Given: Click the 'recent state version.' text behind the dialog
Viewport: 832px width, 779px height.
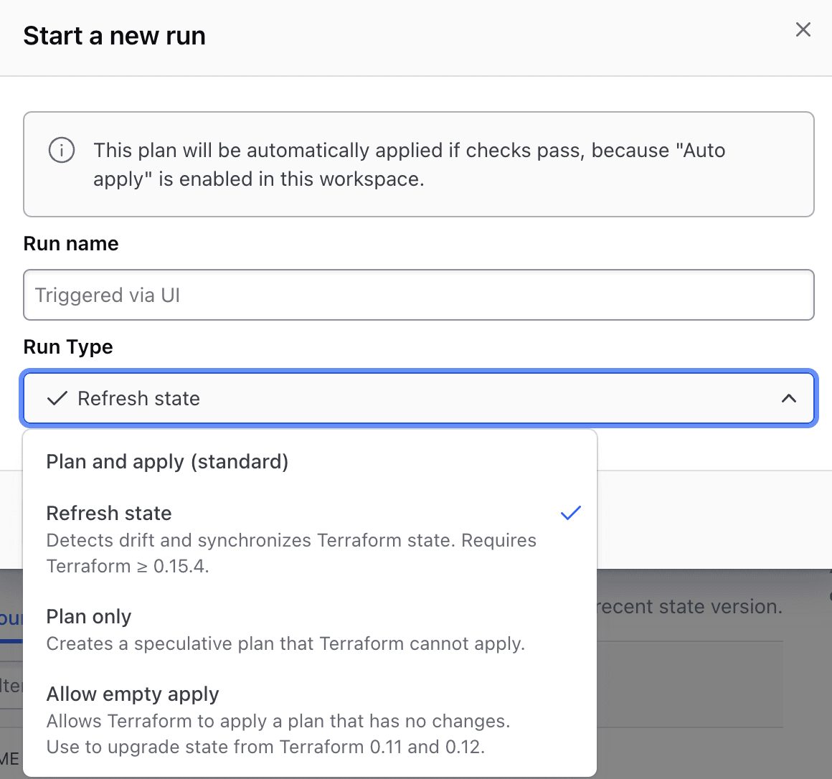Looking at the screenshot, I should pos(690,606).
